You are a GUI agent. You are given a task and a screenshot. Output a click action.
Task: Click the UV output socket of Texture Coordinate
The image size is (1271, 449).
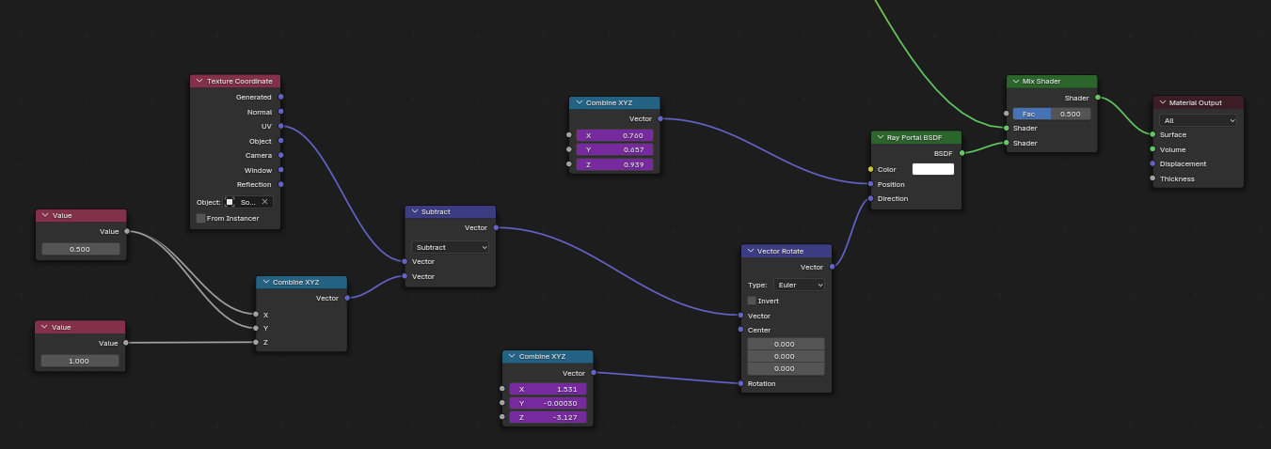tap(280, 126)
